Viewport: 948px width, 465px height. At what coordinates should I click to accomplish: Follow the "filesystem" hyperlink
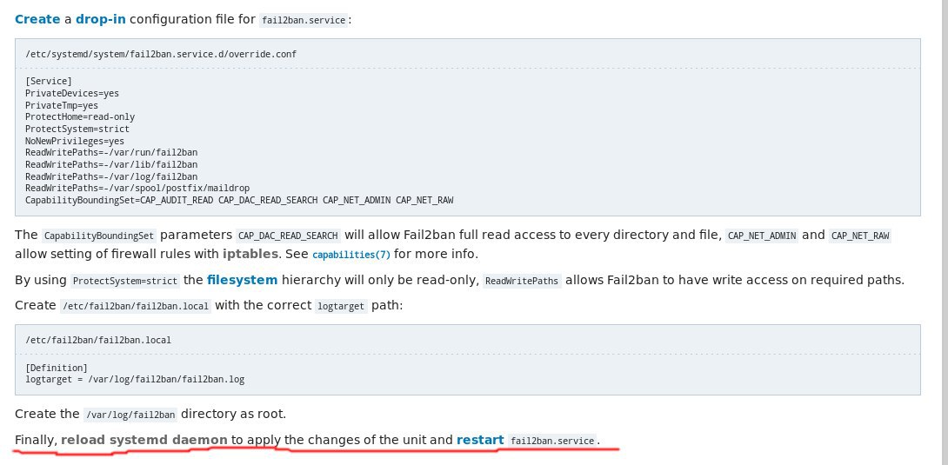(x=242, y=280)
